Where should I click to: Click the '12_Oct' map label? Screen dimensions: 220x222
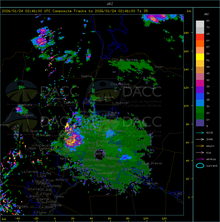[x=119, y=164]
